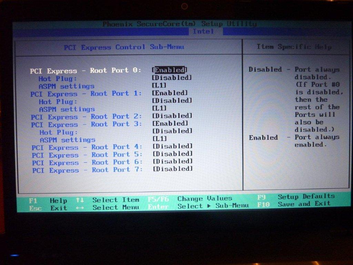Change Root Port 7 Disabled value
Viewport: 353px width, 265px height.
[x=173, y=169]
